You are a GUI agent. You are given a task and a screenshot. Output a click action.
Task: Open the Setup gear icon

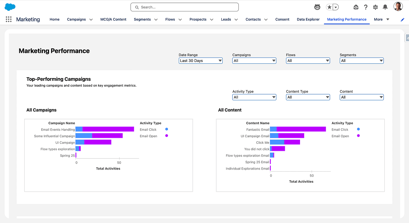(x=375, y=7)
